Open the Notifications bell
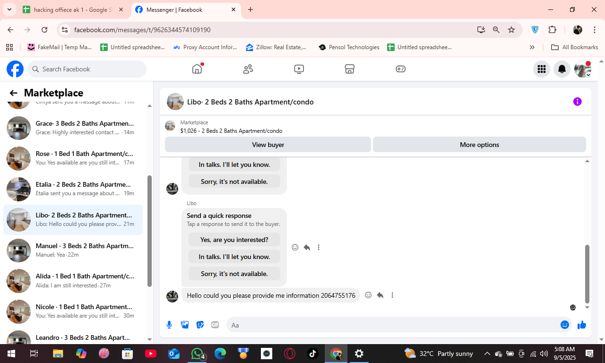605x363 pixels. (562, 69)
